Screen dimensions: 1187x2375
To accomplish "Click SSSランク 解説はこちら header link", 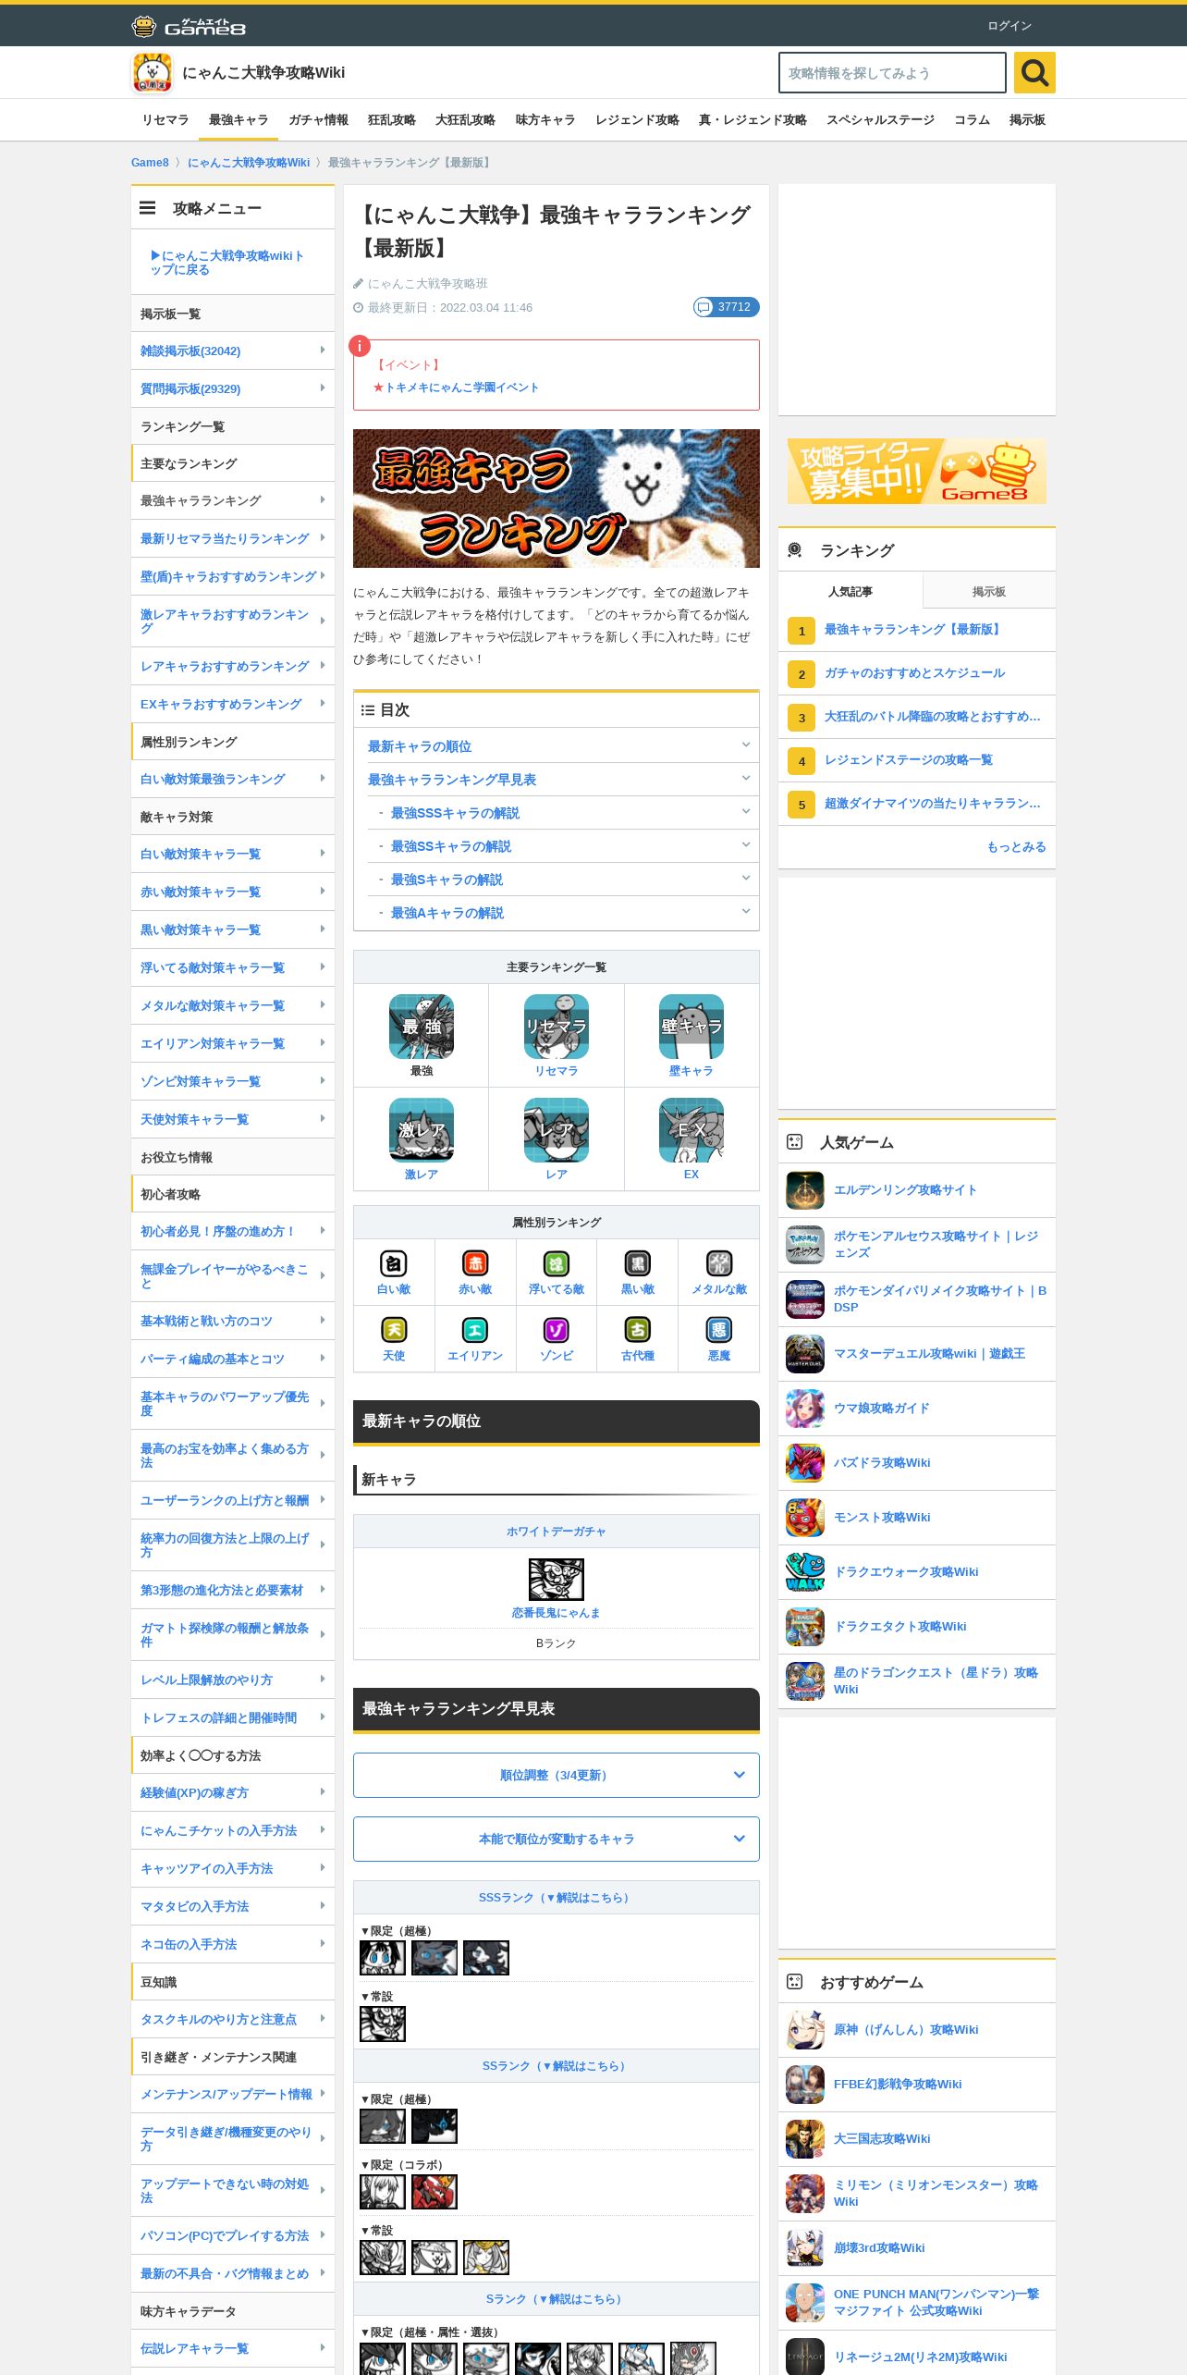I will point(556,1898).
